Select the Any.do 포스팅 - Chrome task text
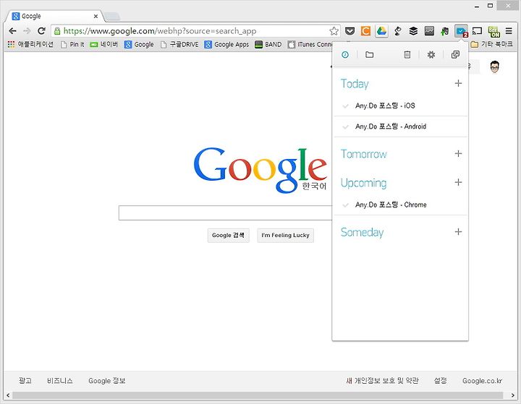Screen dimensions: 521x404 coord(391,205)
